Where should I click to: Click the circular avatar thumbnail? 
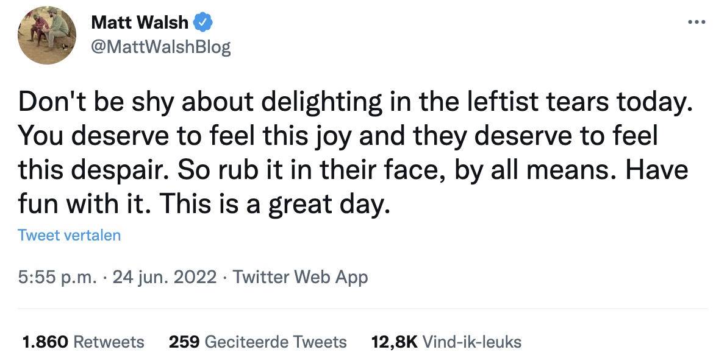46,35
